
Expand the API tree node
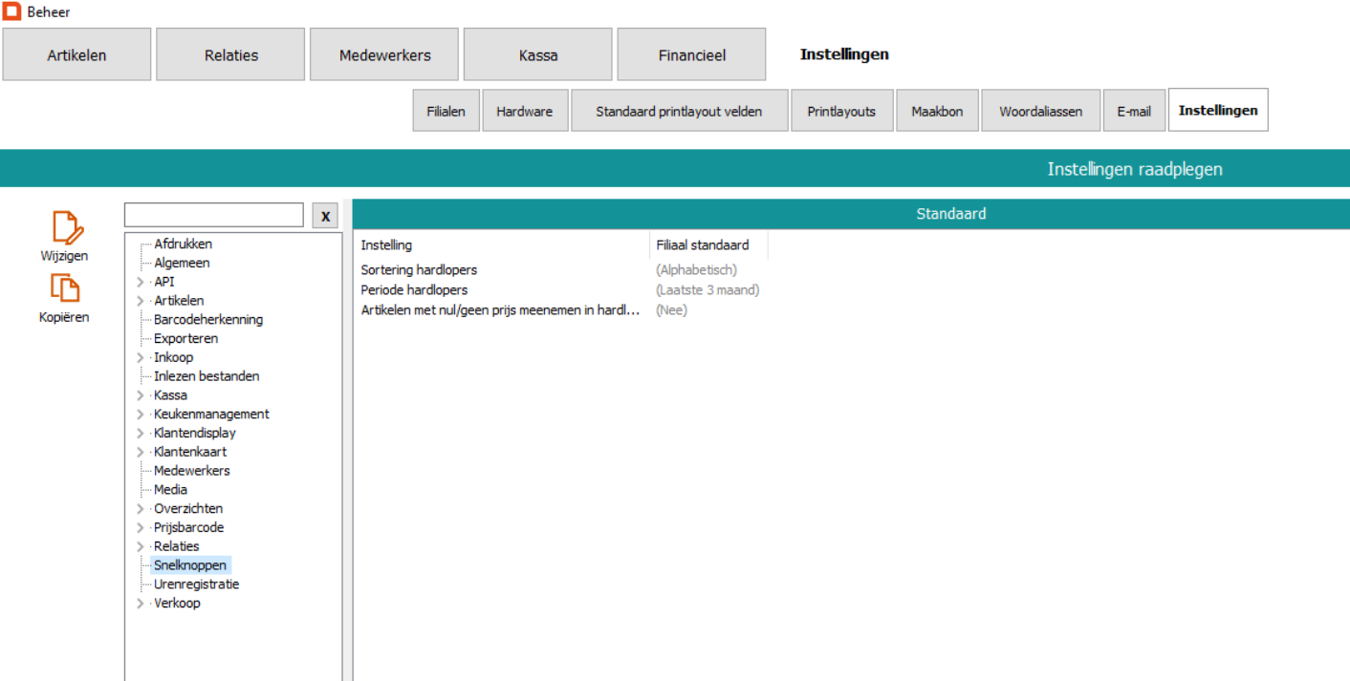(141, 282)
